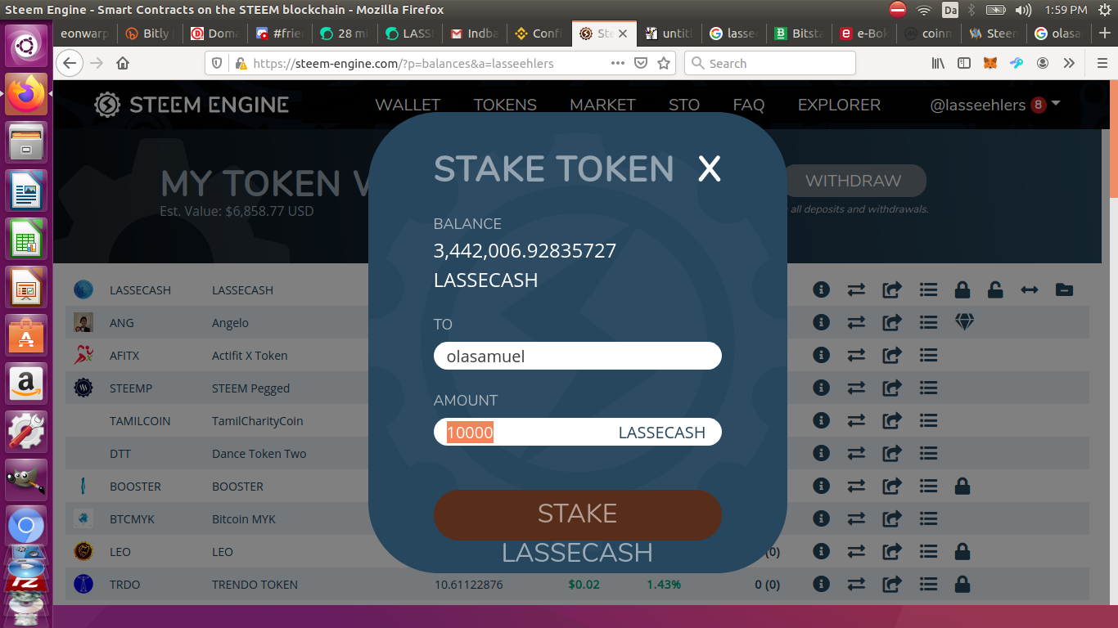Click the TRDO balance 10.61122876
Image resolution: width=1118 pixels, height=628 pixels.
click(x=468, y=585)
